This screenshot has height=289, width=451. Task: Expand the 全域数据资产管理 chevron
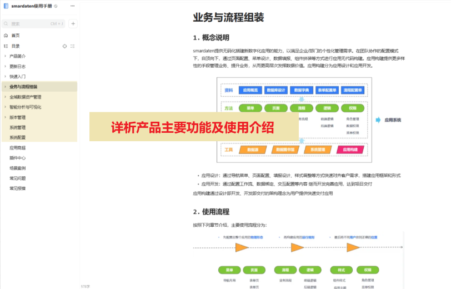[5, 97]
